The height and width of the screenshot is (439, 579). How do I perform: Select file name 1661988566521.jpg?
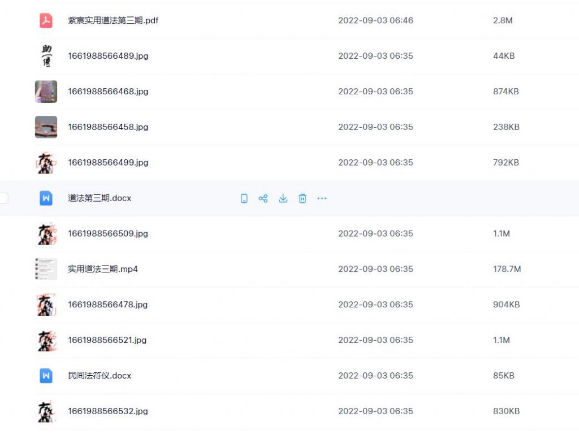[x=107, y=340]
